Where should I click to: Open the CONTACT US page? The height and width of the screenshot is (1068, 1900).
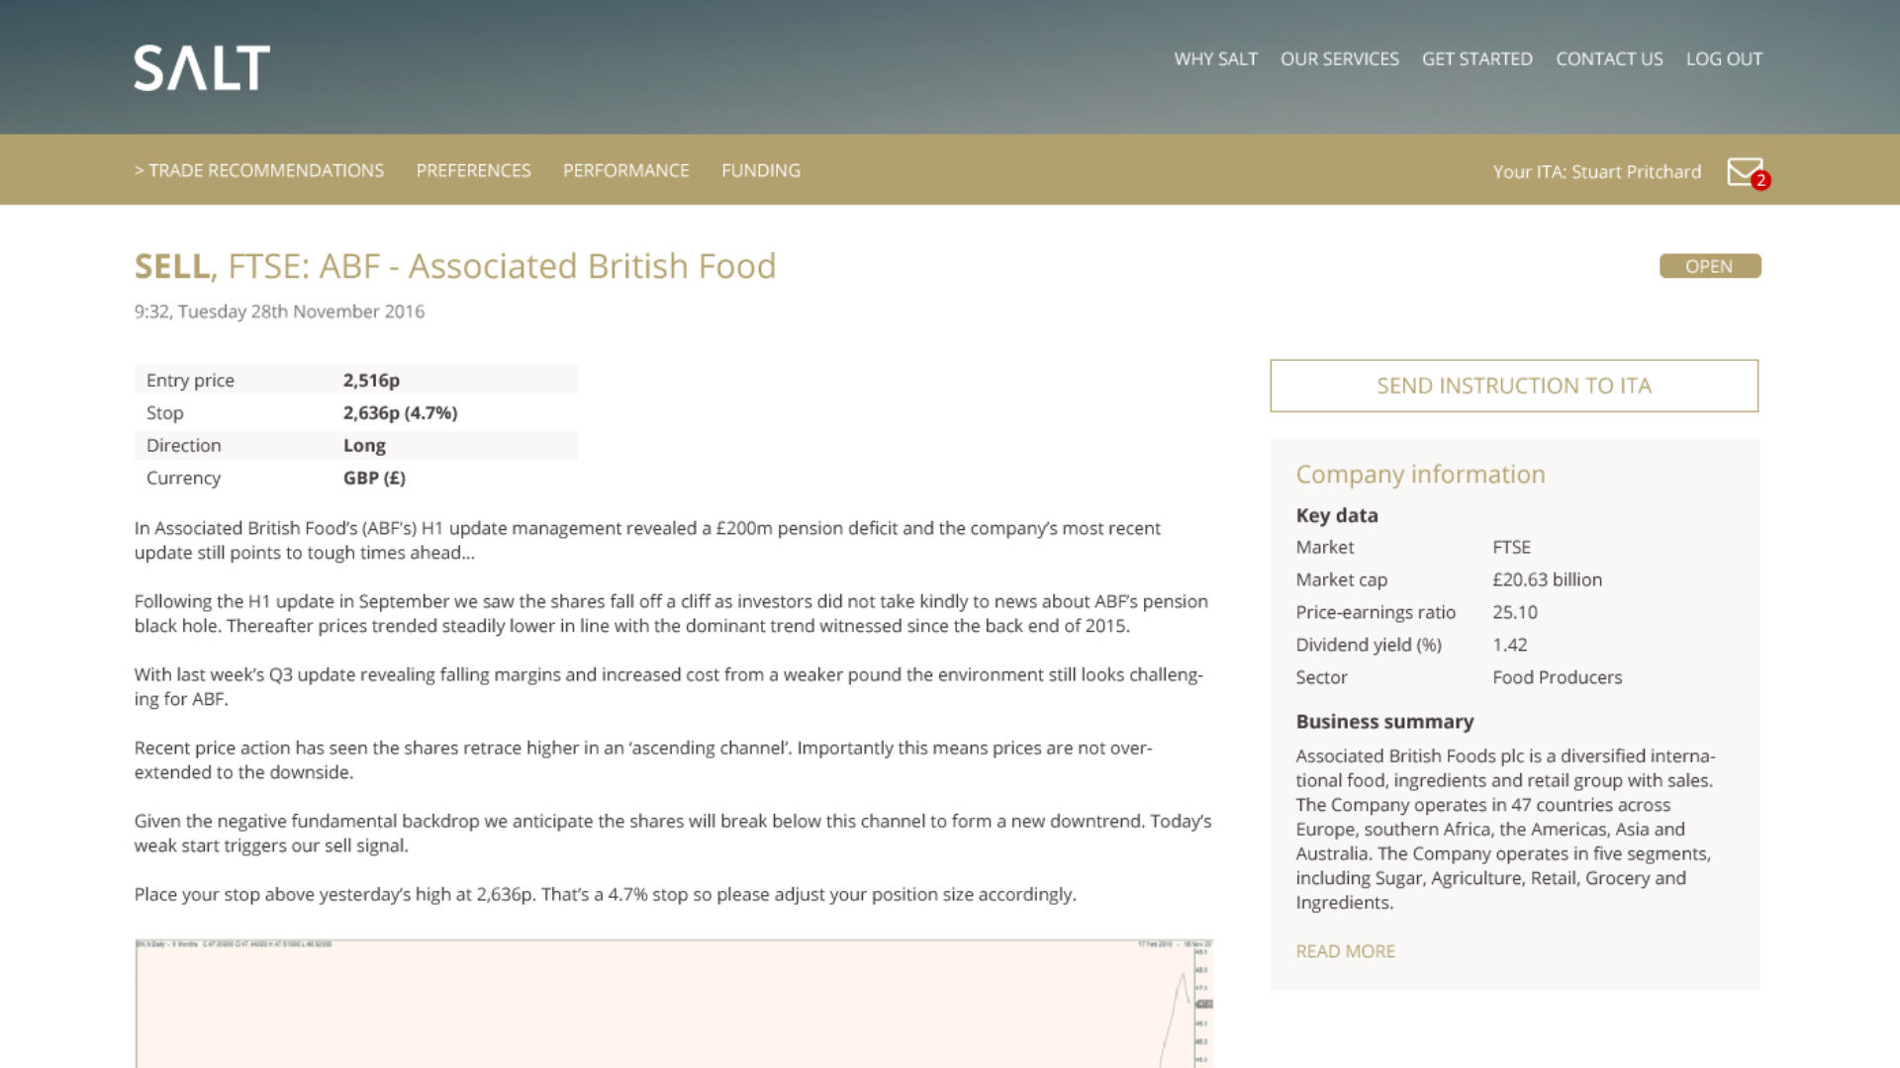1609,59
